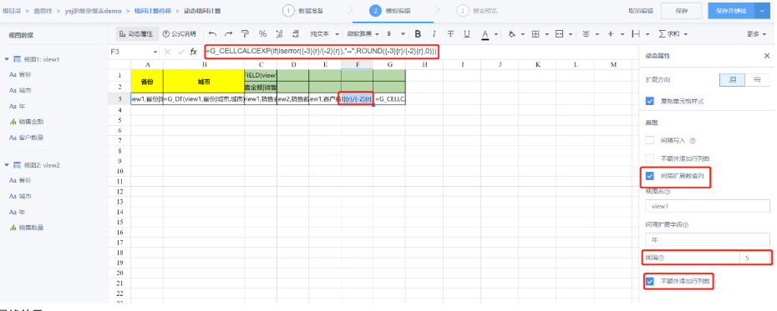Open font color dropdown arrow

coord(496,34)
